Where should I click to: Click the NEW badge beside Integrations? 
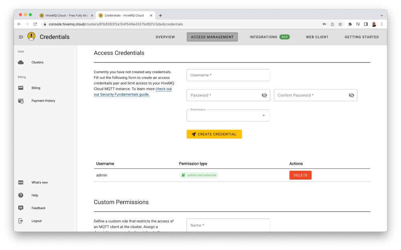pyautogui.click(x=284, y=37)
